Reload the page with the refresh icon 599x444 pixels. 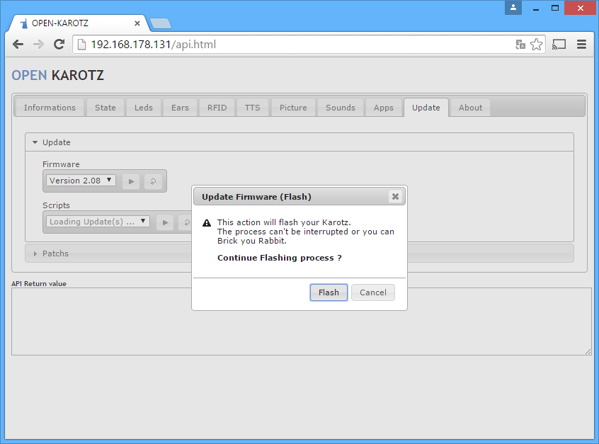(59, 45)
